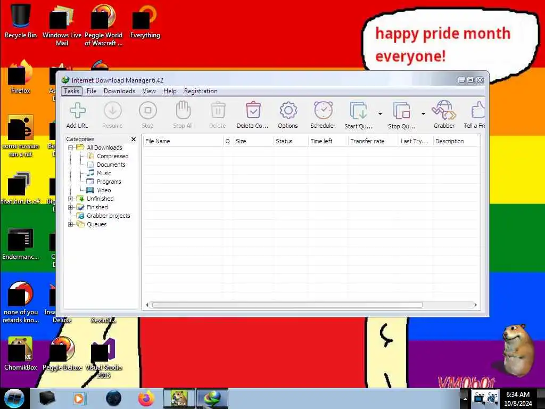The height and width of the screenshot is (409, 545).
Task: Select the Firefox desktop shortcut
Action: pos(21,77)
